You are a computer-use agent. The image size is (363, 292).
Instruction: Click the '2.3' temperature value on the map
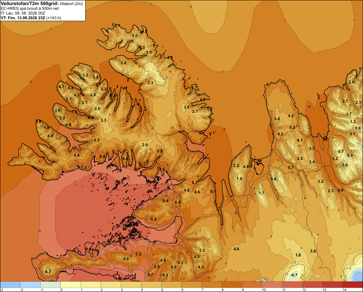[331, 191]
